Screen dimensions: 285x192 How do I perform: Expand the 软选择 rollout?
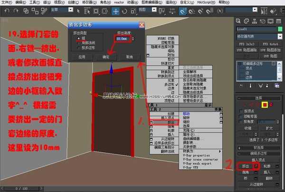click(259, 148)
